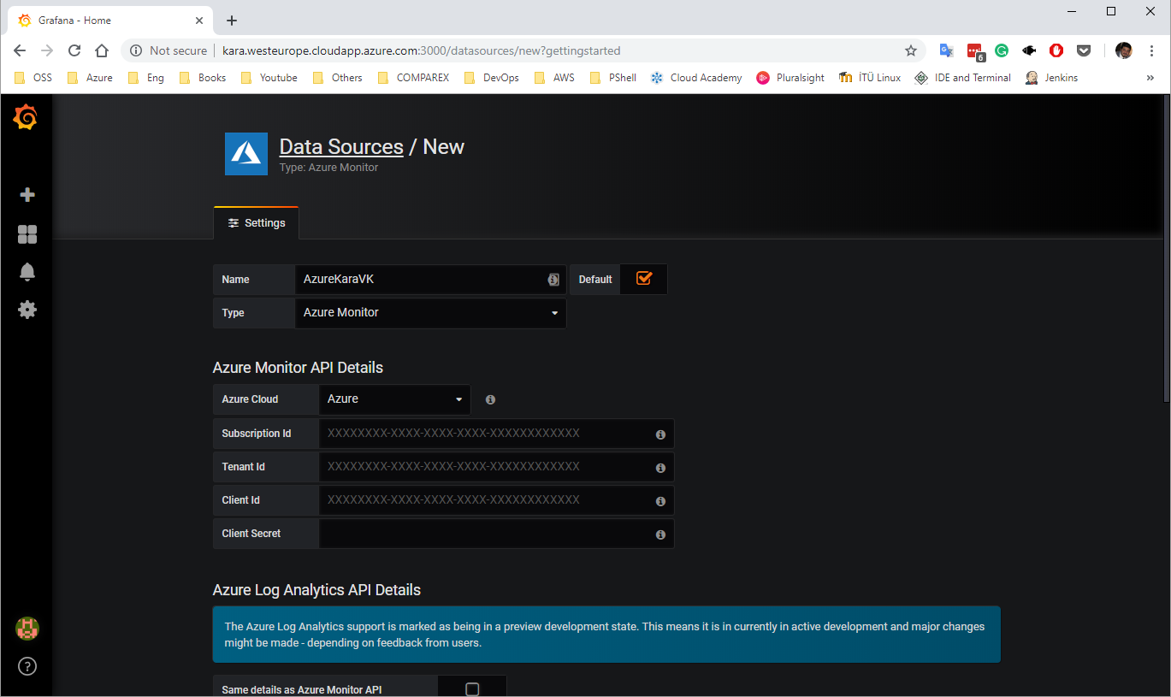This screenshot has width=1171, height=697.
Task: Click the Subscription Id input field
Action: click(x=496, y=434)
